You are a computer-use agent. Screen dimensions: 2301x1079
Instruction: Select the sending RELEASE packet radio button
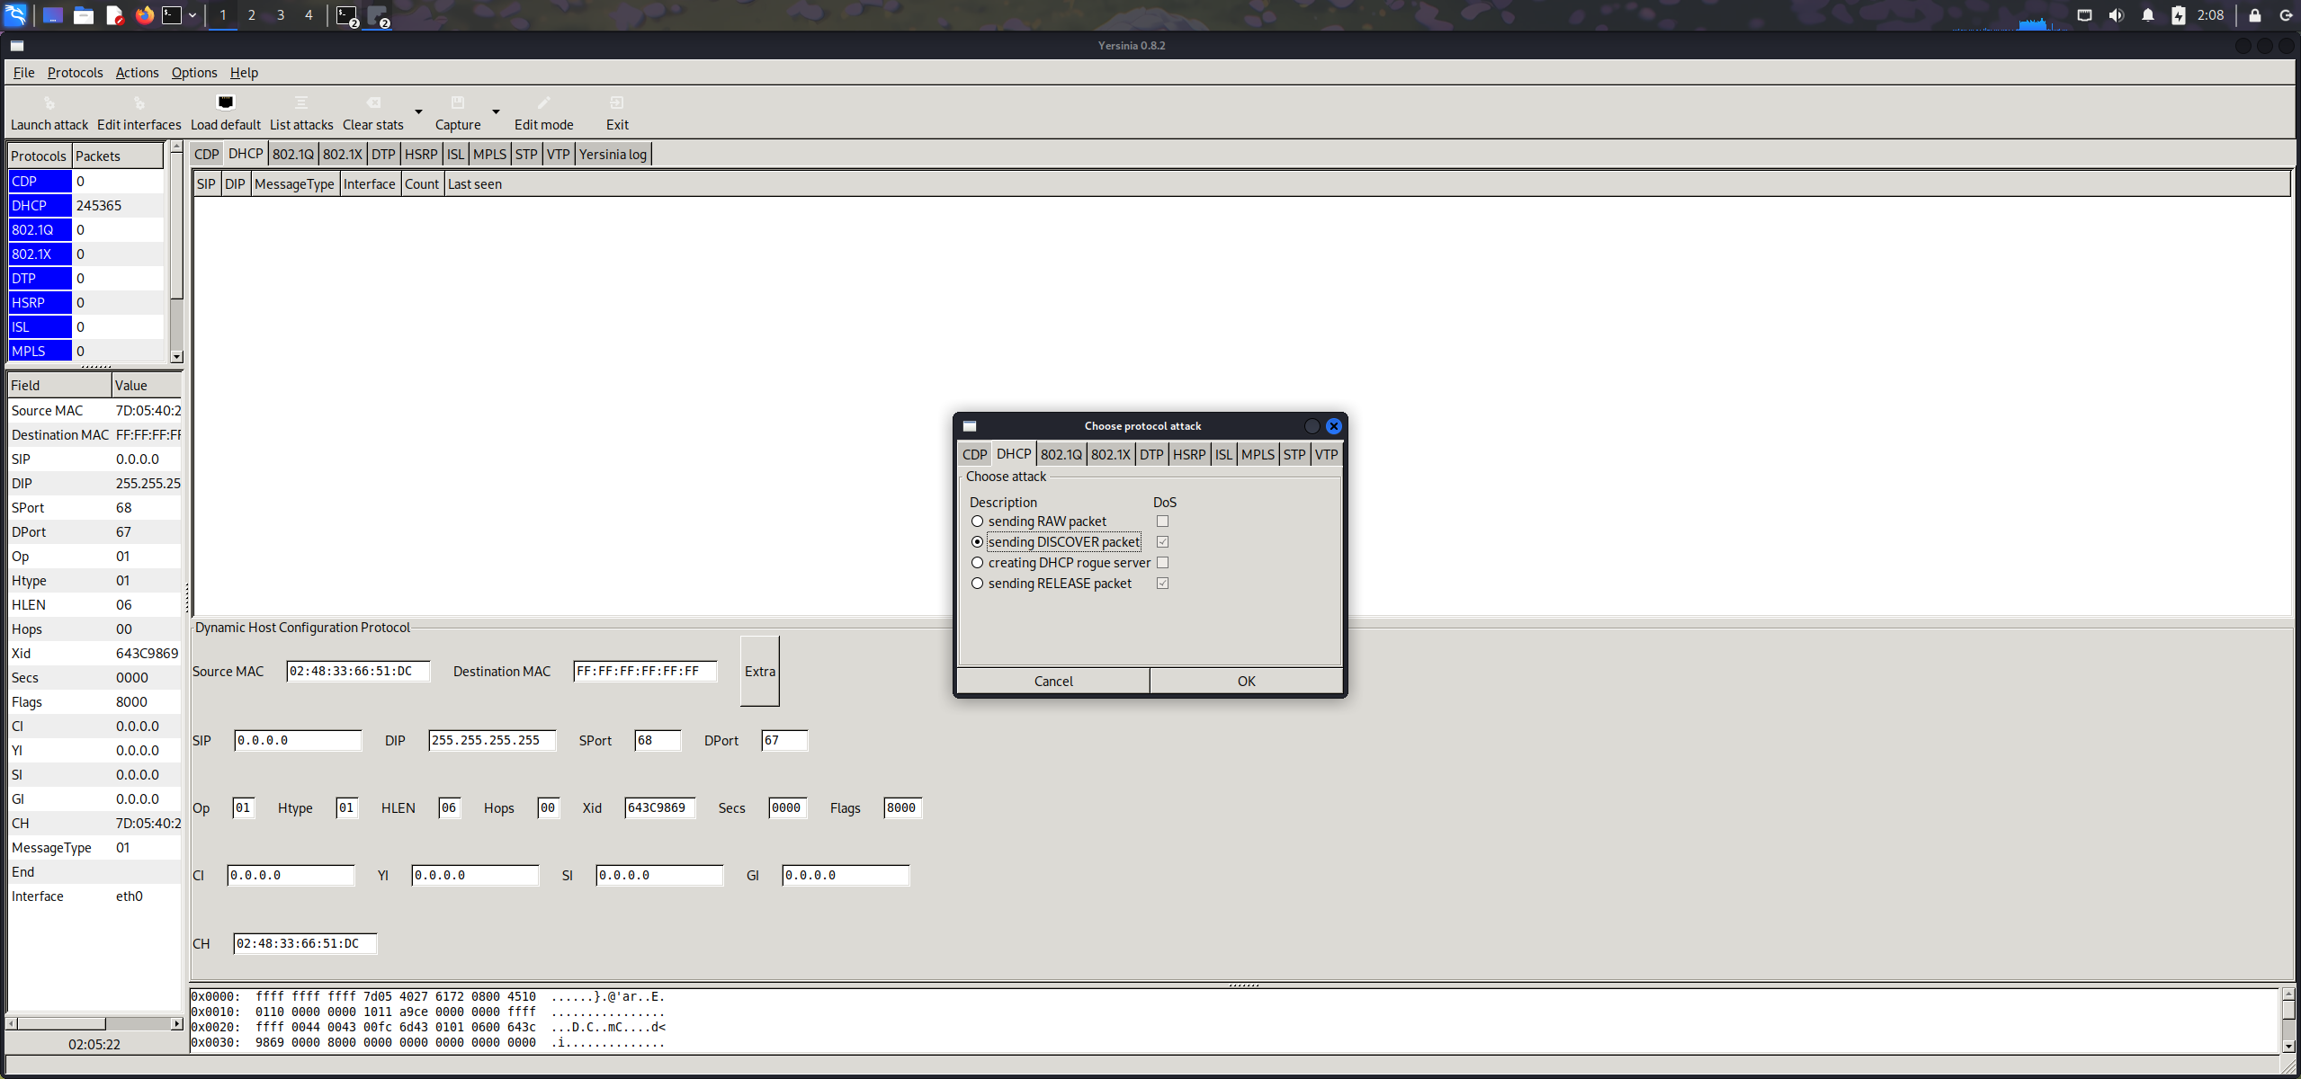[977, 584]
